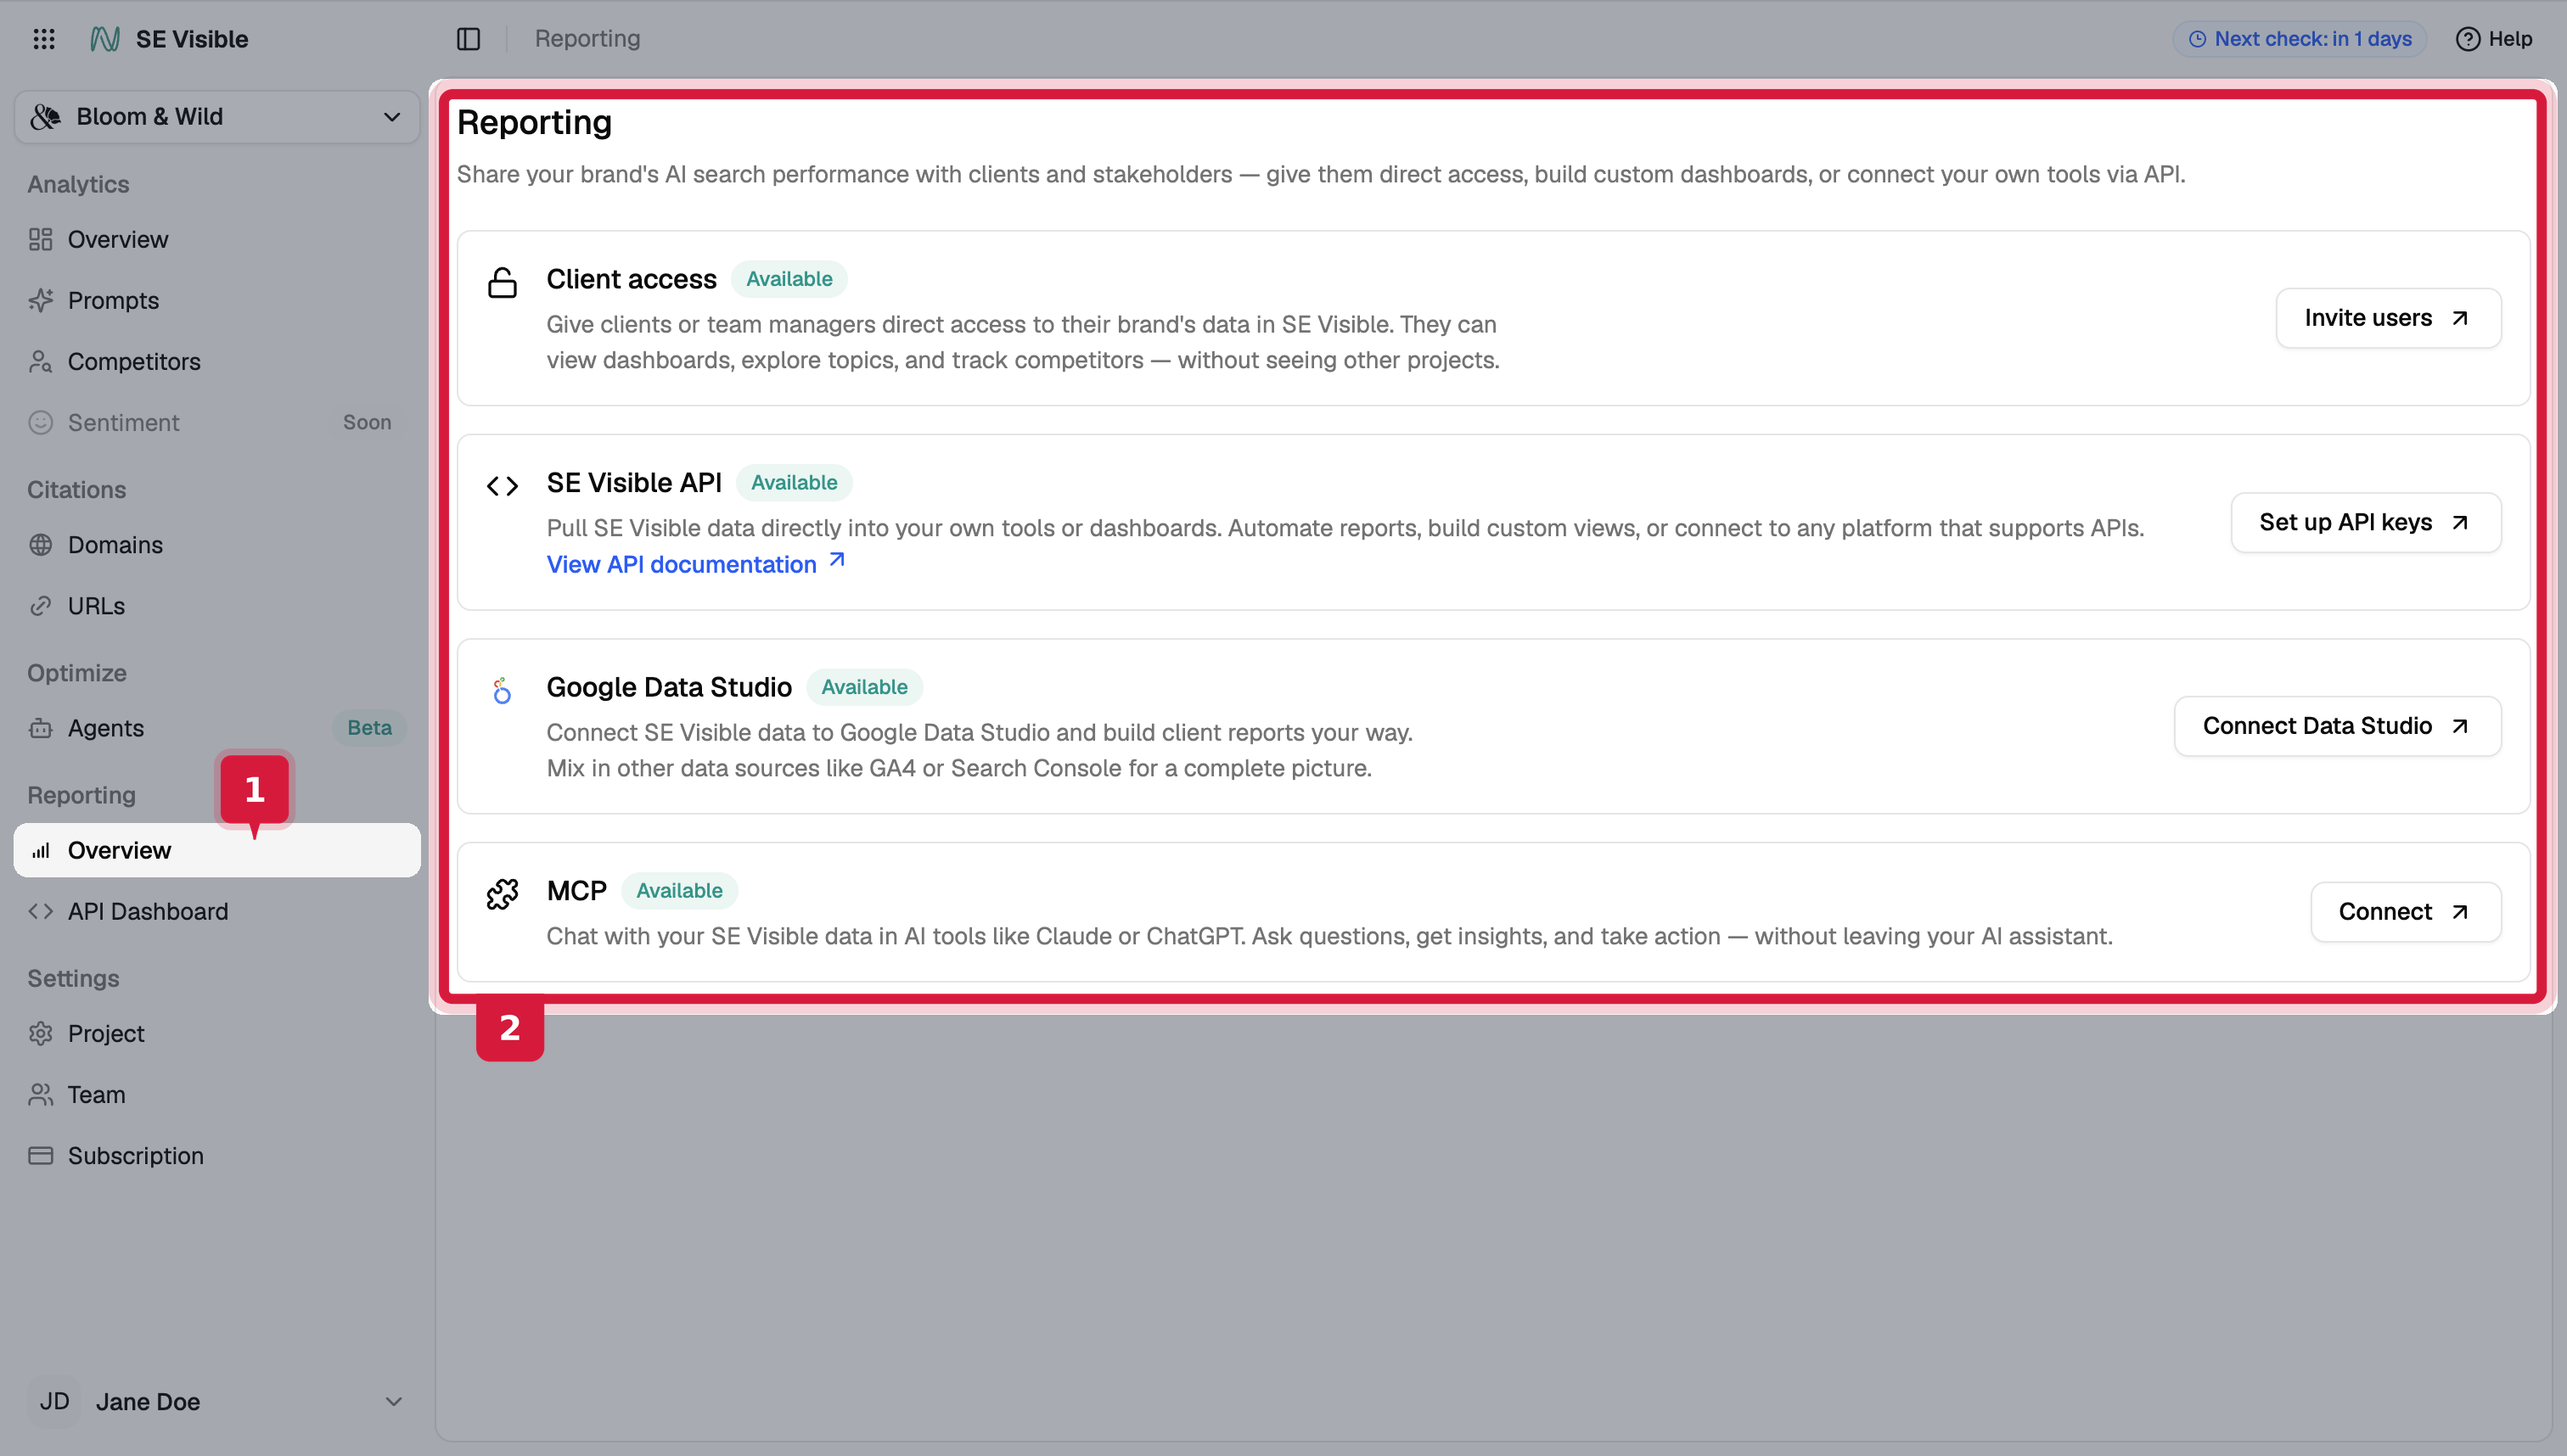Click the MCP puzzle piece icon
2567x1456 pixels.
coord(503,894)
